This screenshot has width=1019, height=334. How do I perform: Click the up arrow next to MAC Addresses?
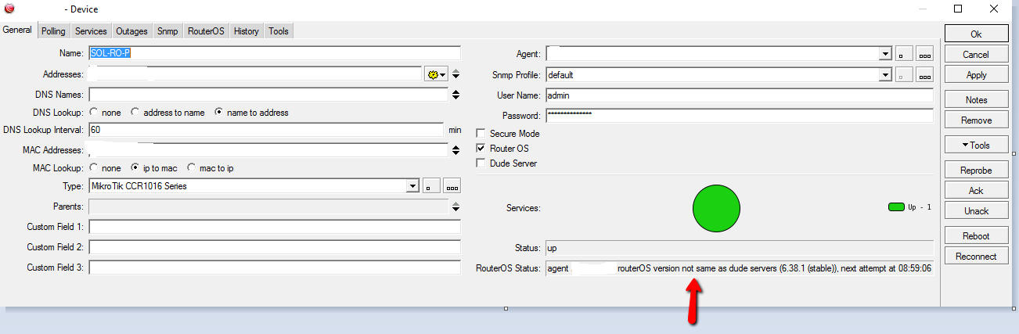(x=455, y=146)
